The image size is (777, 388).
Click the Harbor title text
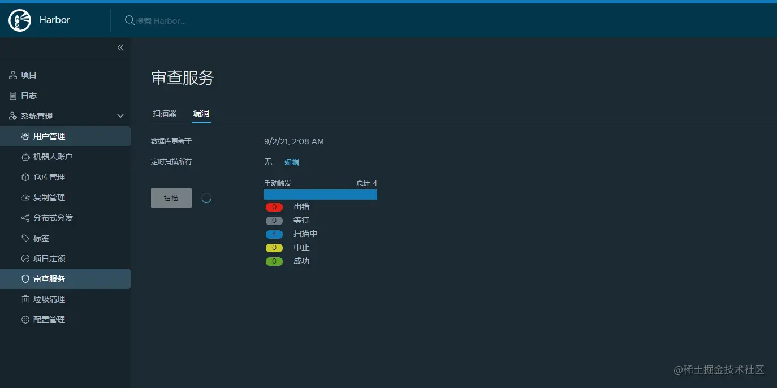click(x=55, y=20)
